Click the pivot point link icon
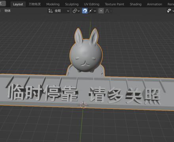 (x=75, y=11)
